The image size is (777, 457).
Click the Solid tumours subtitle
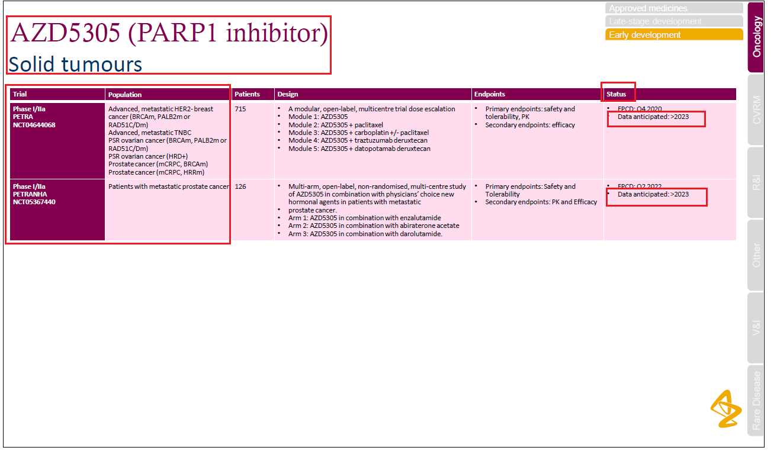75,64
